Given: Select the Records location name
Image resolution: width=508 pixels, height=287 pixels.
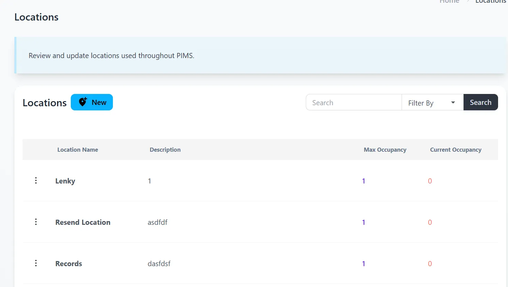Looking at the screenshot, I should [x=69, y=264].
